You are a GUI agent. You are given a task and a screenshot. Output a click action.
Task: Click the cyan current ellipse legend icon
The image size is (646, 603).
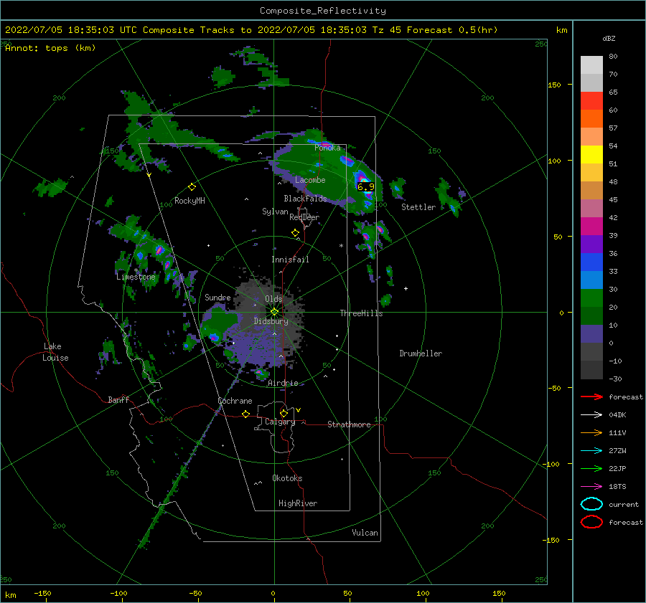tap(591, 504)
